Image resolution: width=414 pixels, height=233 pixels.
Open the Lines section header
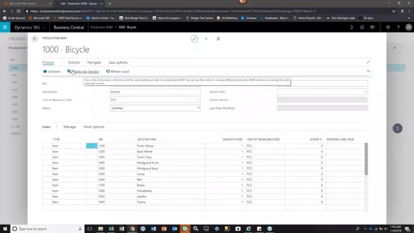pos(46,127)
